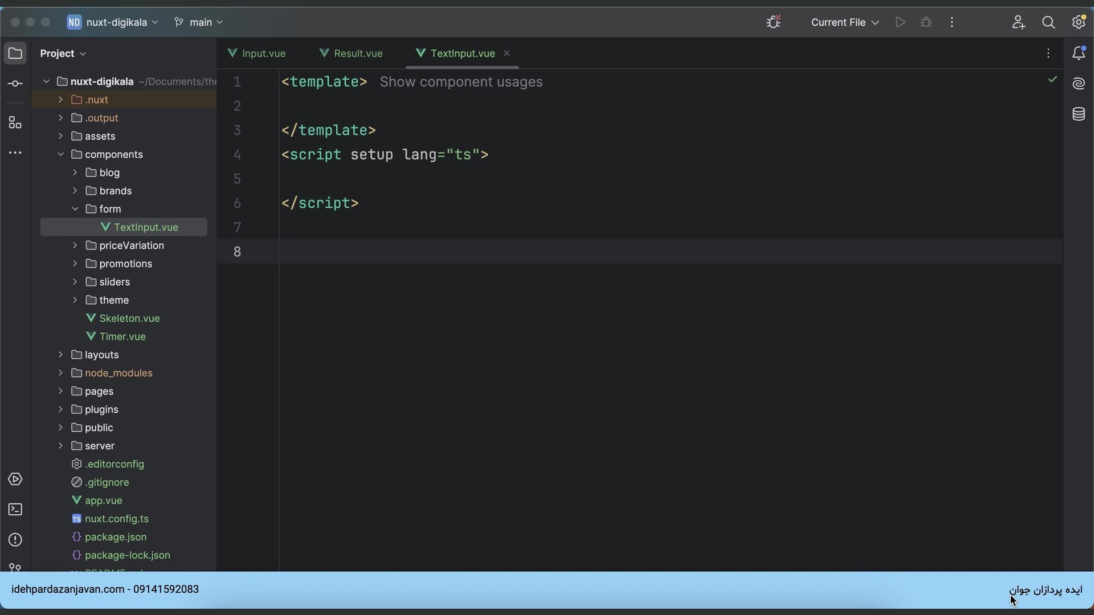Close the TextInput.vue tab

point(507,54)
